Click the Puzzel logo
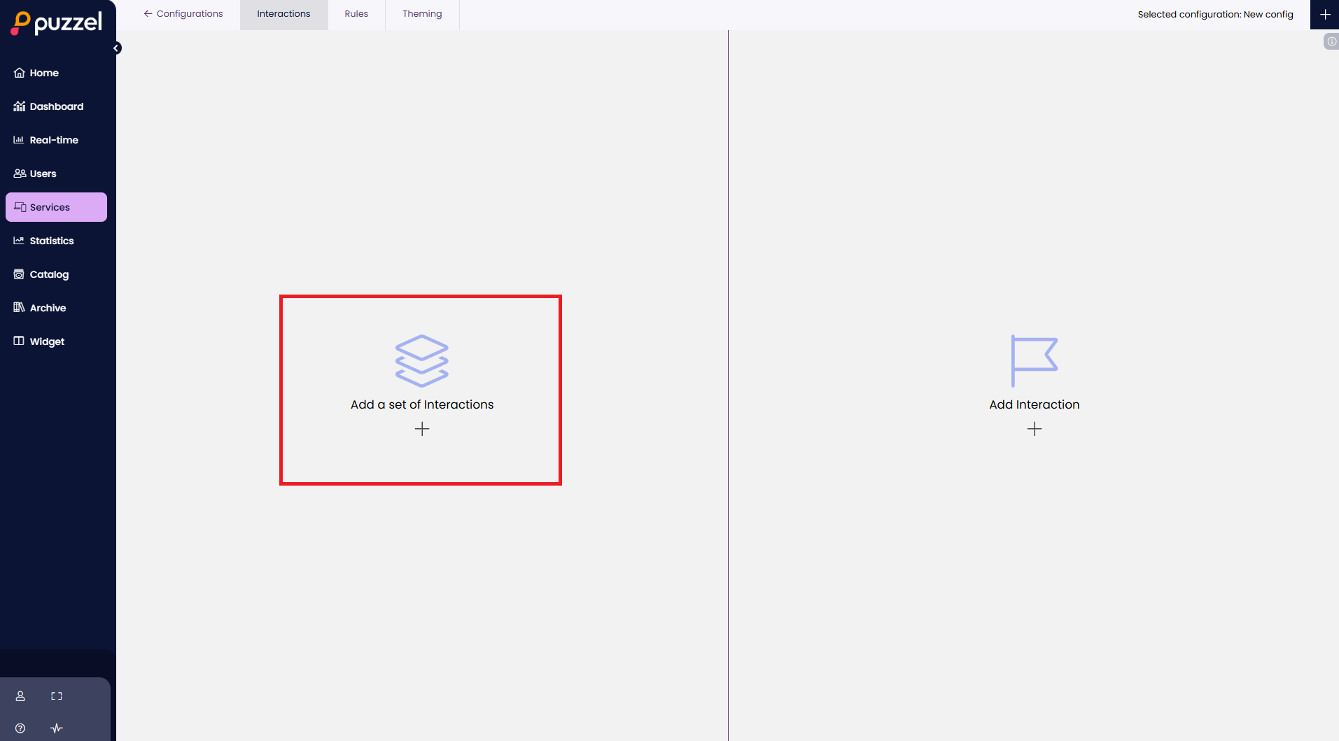The width and height of the screenshot is (1339, 741). pyautogui.click(x=57, y=23)
